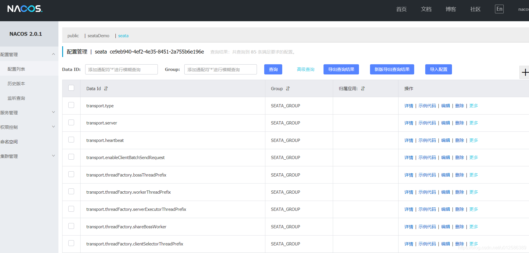Click the 查询 search button
This screenshot has width=529, height=253.
coord(273,70)
